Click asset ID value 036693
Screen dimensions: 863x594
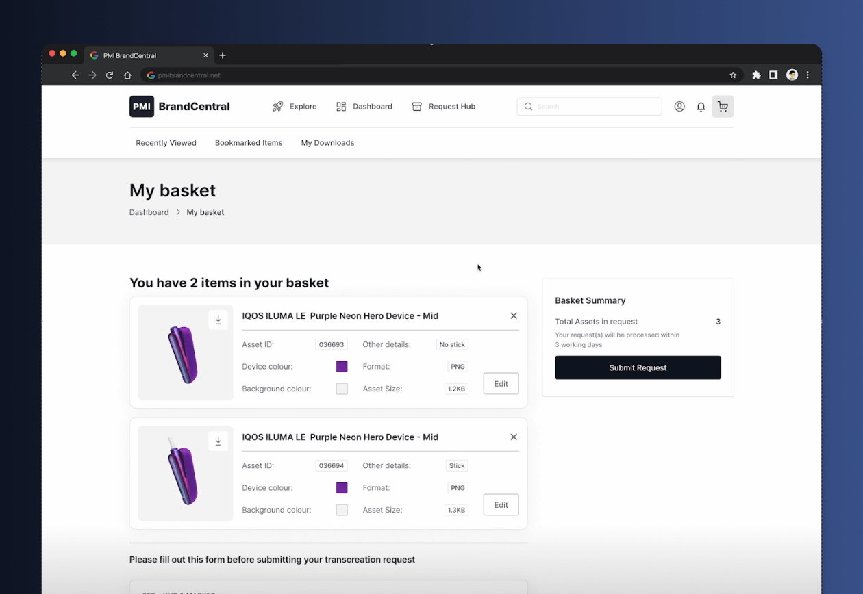(x=332, y=345)
